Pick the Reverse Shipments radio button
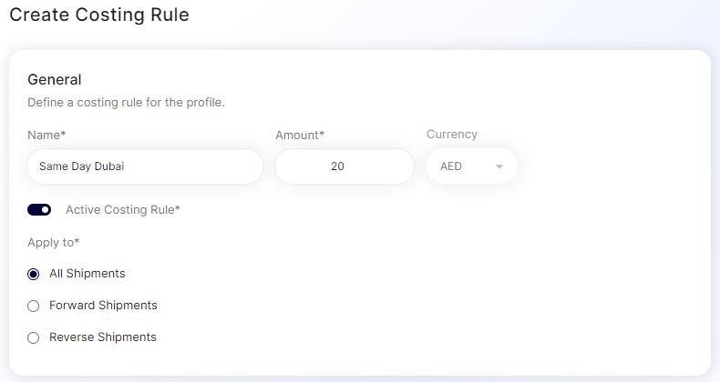720x382 pixels. point(34,337)
